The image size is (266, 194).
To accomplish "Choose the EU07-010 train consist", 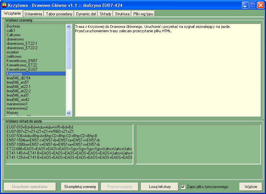I will click(x=40, y=127).
